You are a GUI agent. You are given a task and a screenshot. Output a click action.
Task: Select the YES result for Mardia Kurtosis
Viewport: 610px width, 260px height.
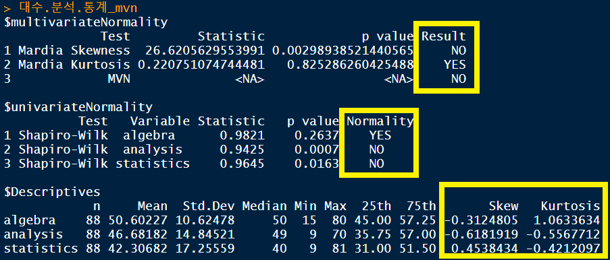(x=455, y=65)
